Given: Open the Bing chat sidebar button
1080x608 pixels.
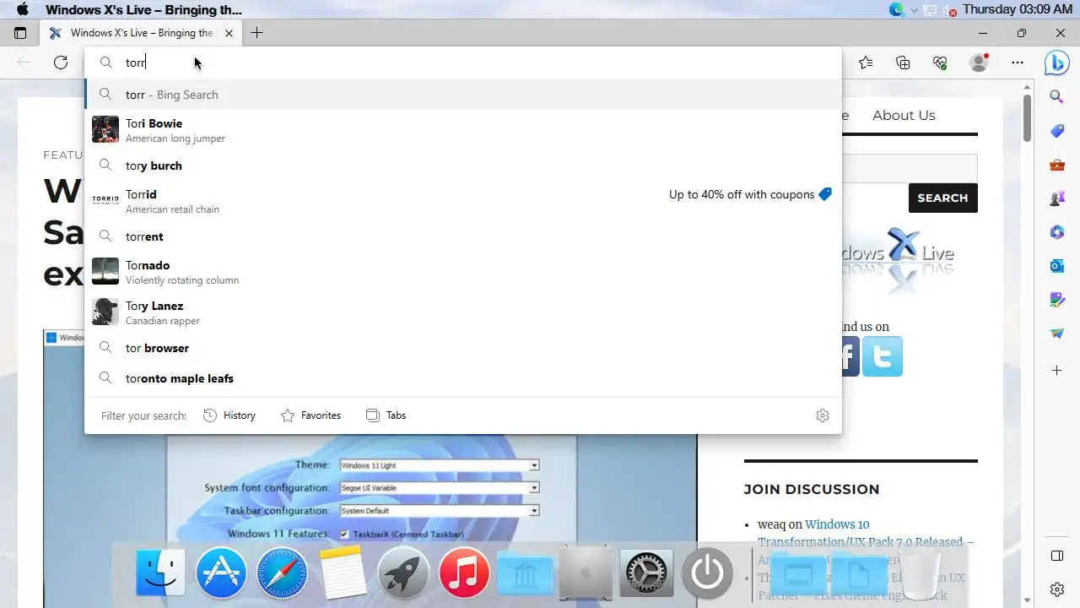Looking at the screenshot, I should [x=1056, y=62].
